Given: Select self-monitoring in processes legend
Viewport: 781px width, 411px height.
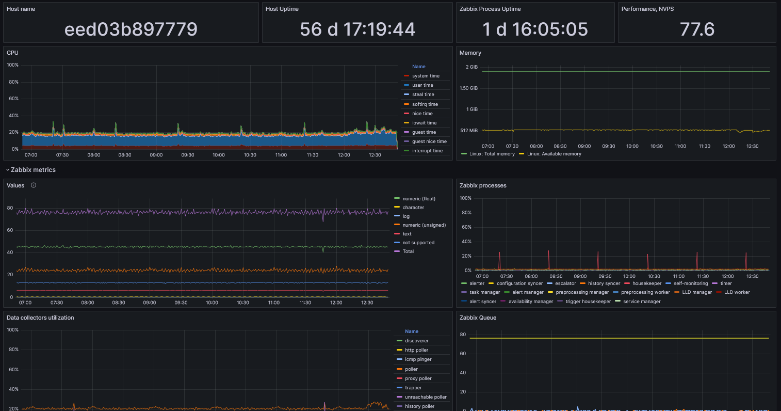Looking at the screenshot, I should pos(691,283).
